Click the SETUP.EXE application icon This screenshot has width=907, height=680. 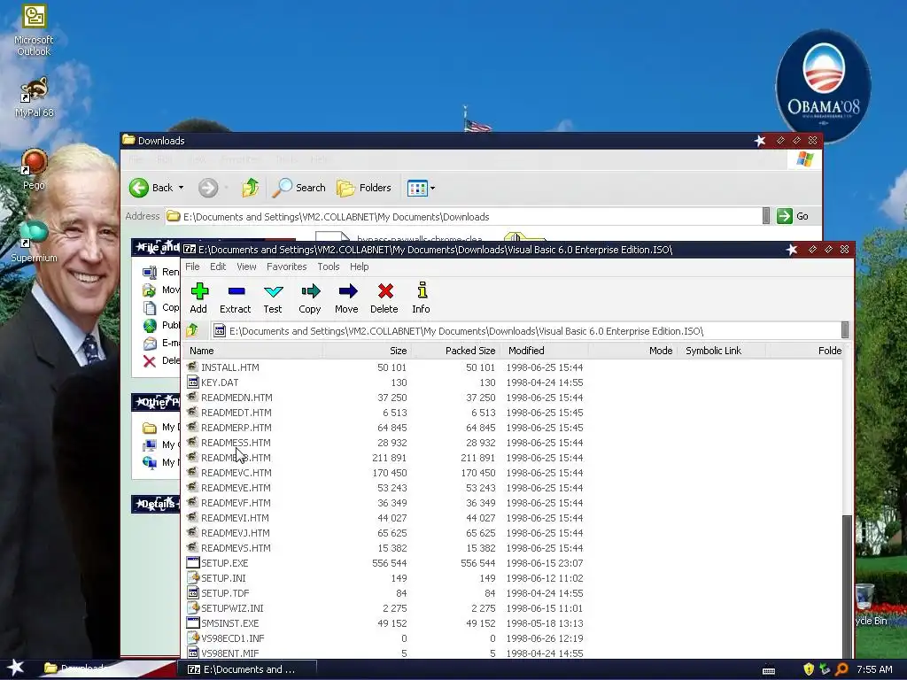(x=192, y=562)
